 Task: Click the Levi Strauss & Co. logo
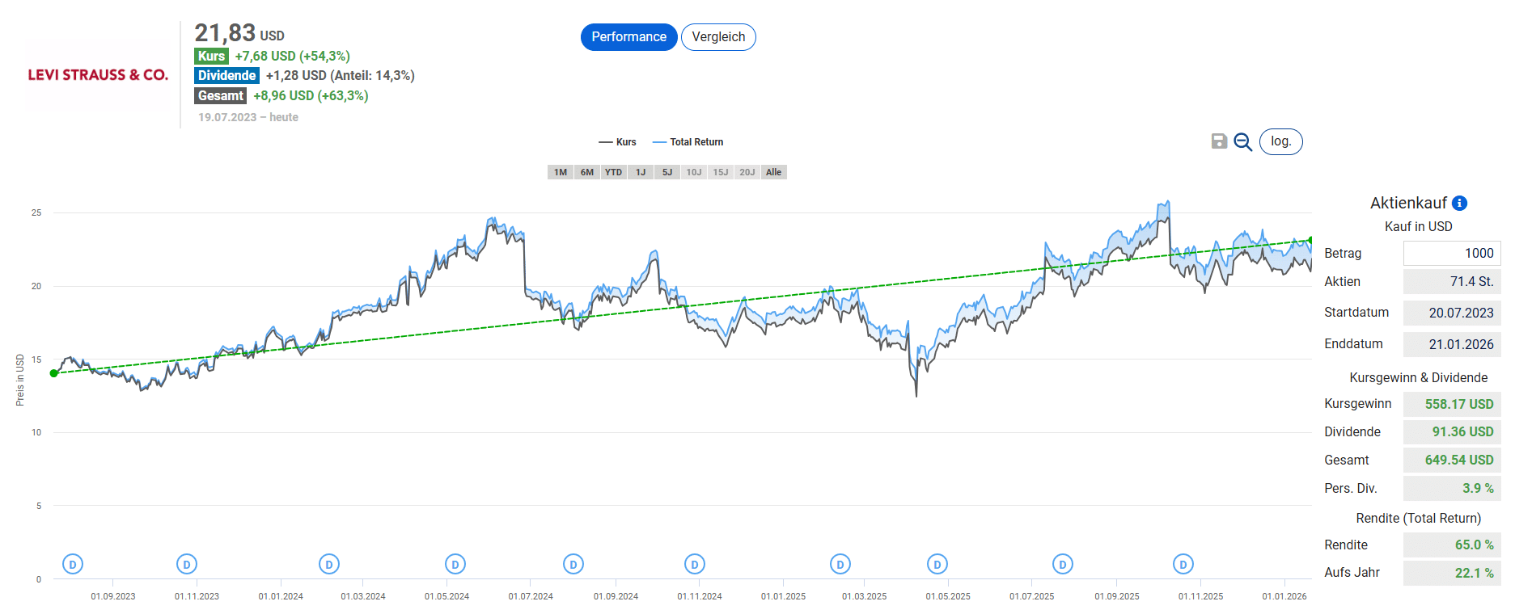point(98,75)
